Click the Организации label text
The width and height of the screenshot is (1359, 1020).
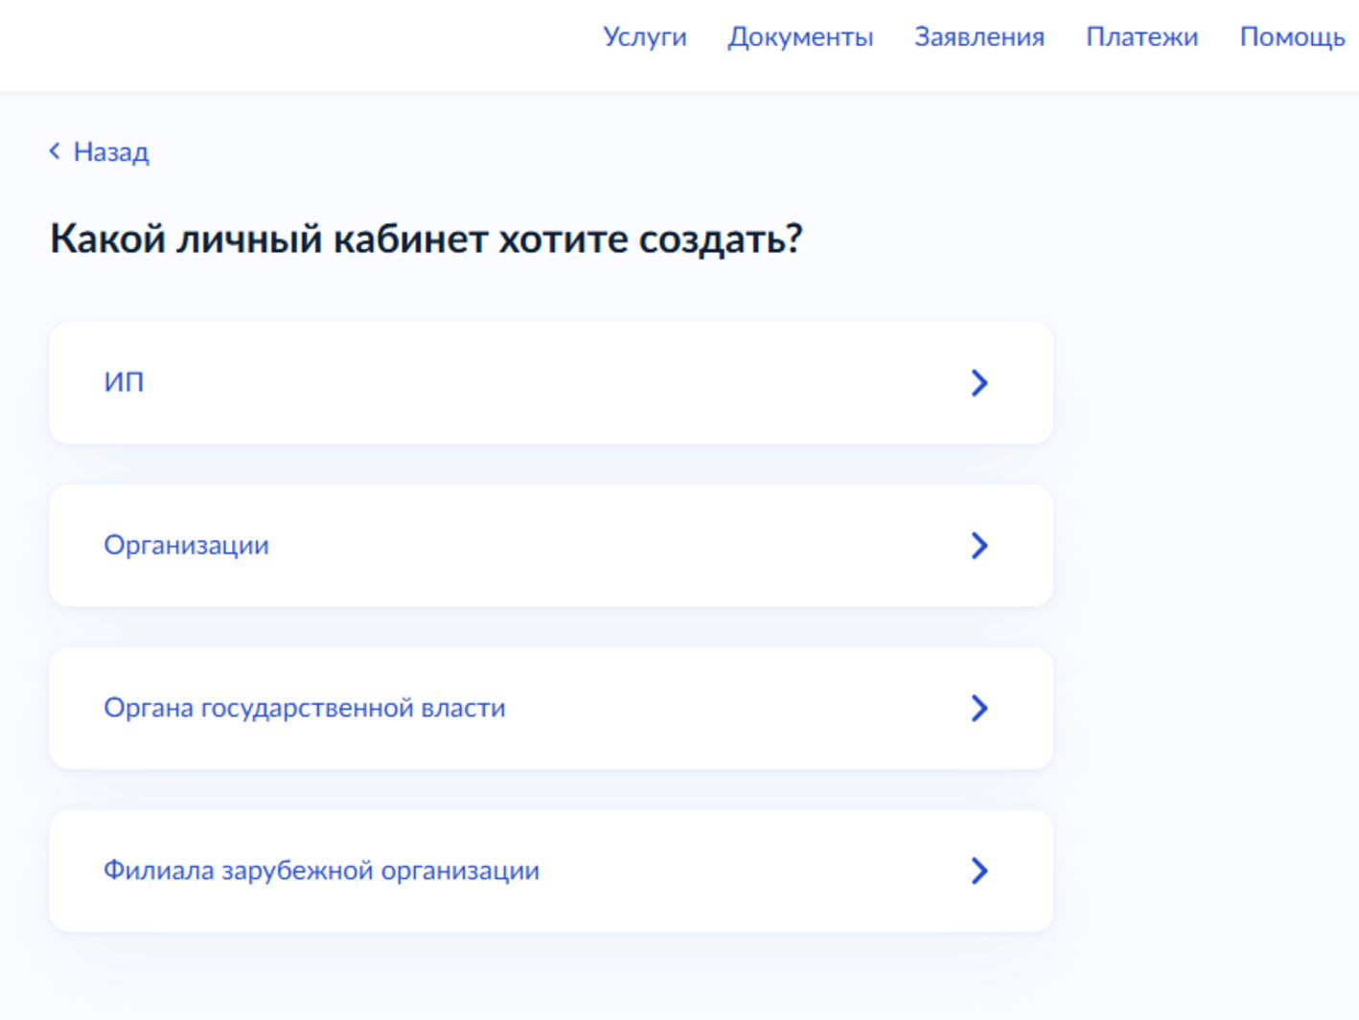(186, 546)
